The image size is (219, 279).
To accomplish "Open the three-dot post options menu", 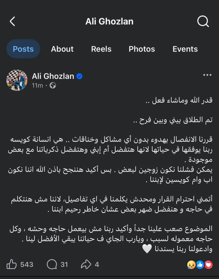I will pyautogui.click(x=207, y=75).
